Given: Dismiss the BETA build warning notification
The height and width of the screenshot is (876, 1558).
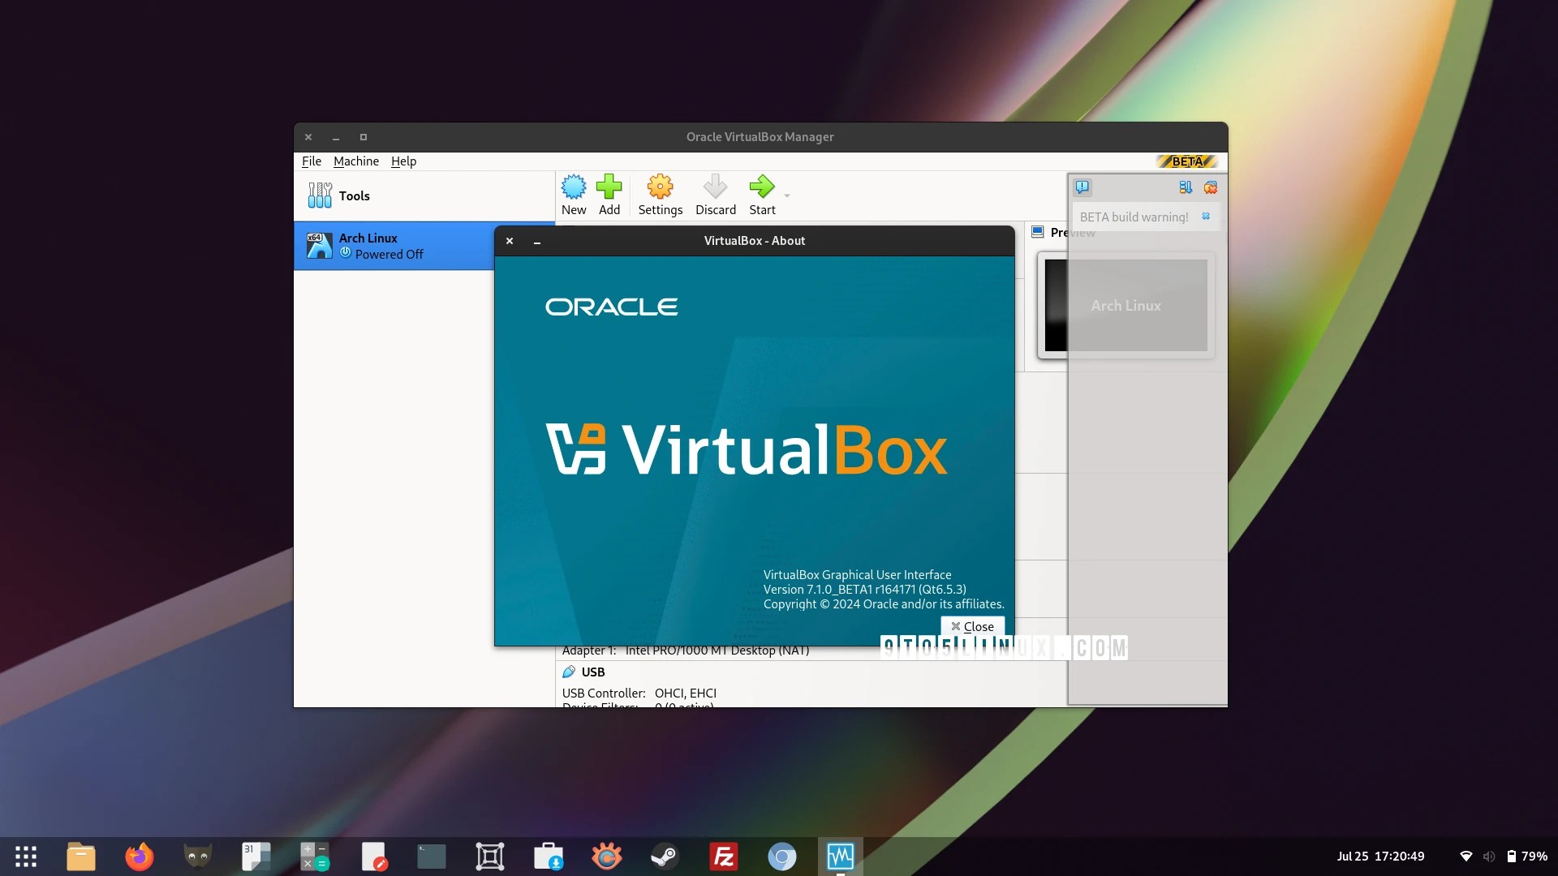Looking at the screenshot, I should click(x=1206, y=216).
